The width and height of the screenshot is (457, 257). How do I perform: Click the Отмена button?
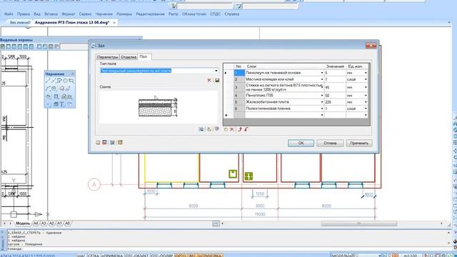[330, 143]
